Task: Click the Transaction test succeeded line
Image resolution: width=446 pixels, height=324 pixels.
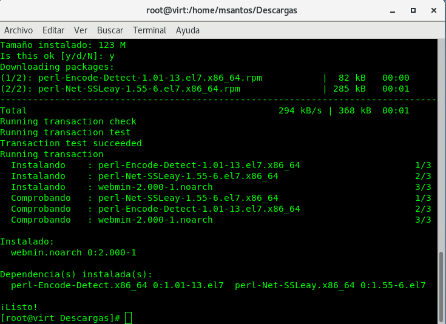Action: click(71, 143)
